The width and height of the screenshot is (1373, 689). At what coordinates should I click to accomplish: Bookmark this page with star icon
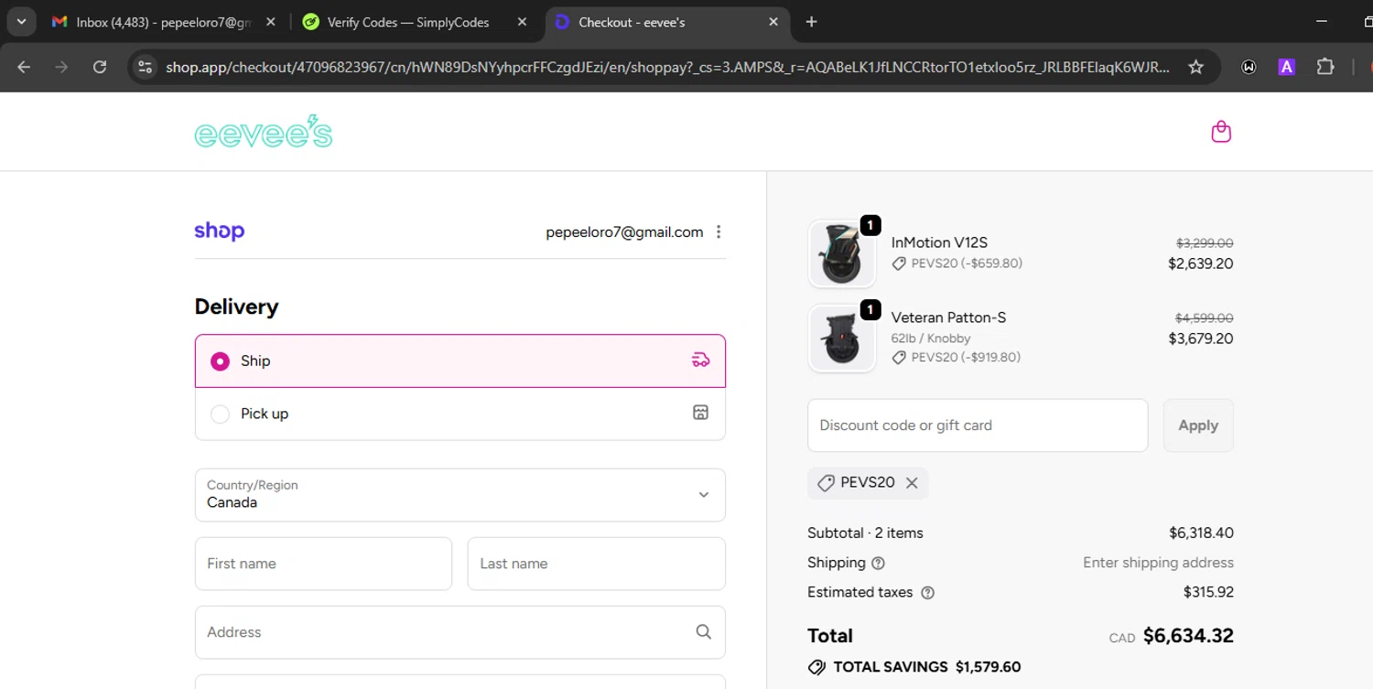(x=1195, y=67)
